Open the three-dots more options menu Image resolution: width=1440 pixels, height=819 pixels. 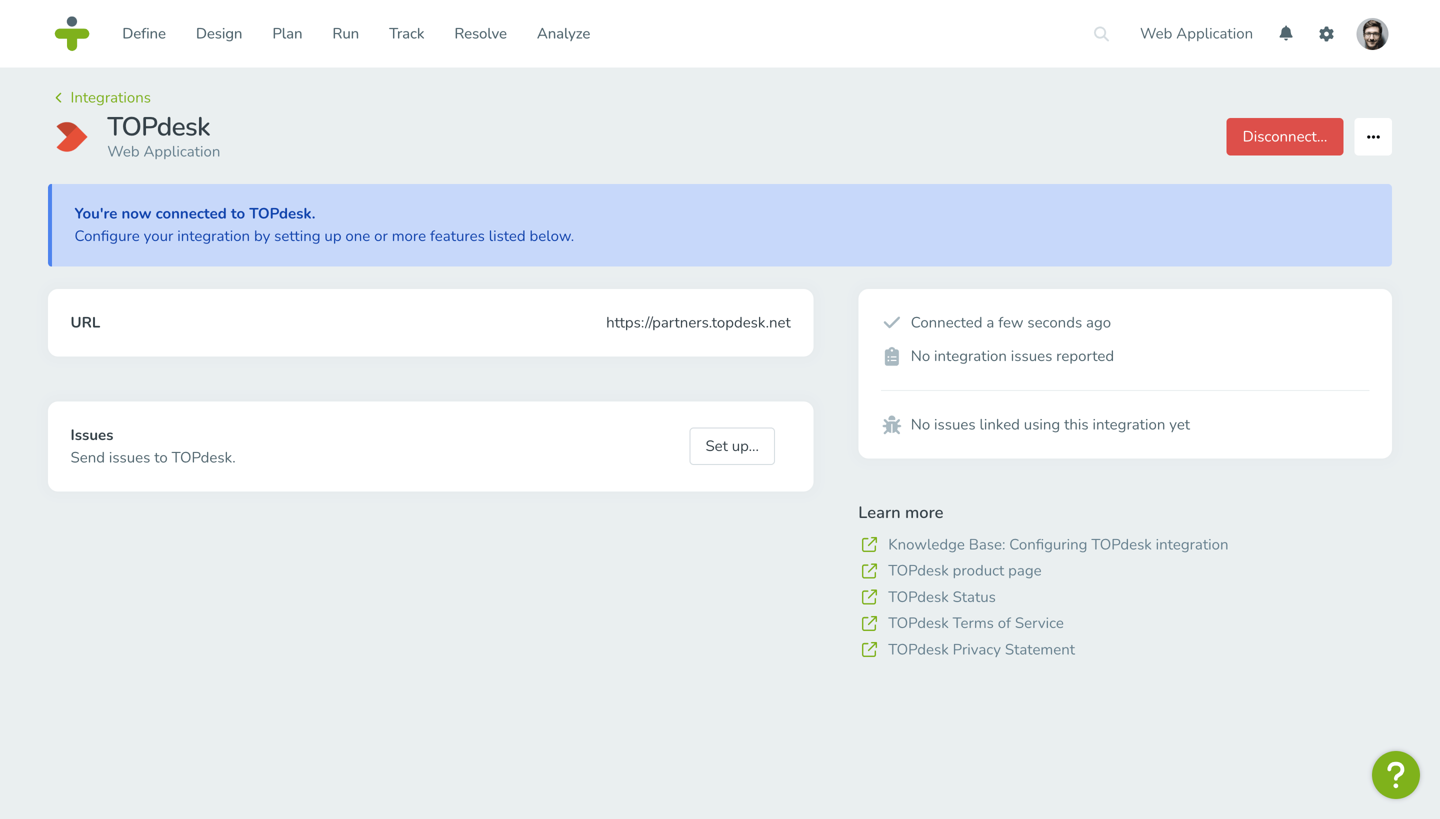[1372, 136]
